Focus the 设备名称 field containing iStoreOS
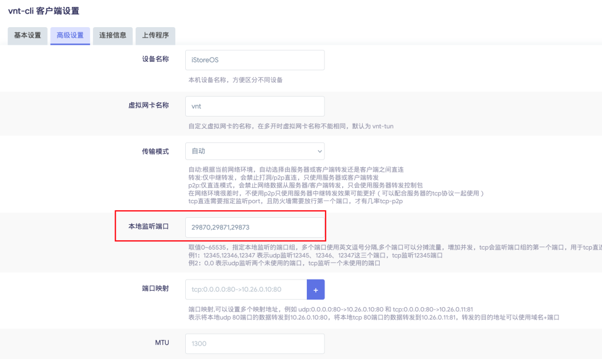Image resolution: width=602 pixels, height=359 pixels. pyautogui.click(x=255, y=60)
